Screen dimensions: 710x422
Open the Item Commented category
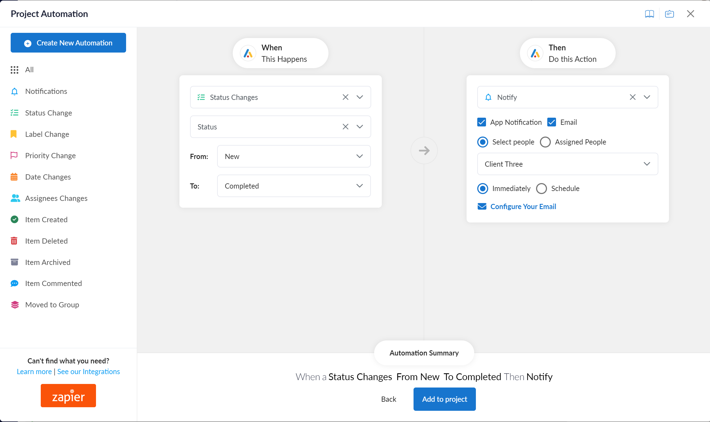[53, 284]
